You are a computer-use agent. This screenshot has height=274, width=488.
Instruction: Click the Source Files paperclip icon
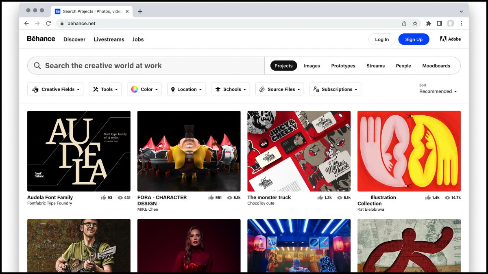[x=262, y=89]
